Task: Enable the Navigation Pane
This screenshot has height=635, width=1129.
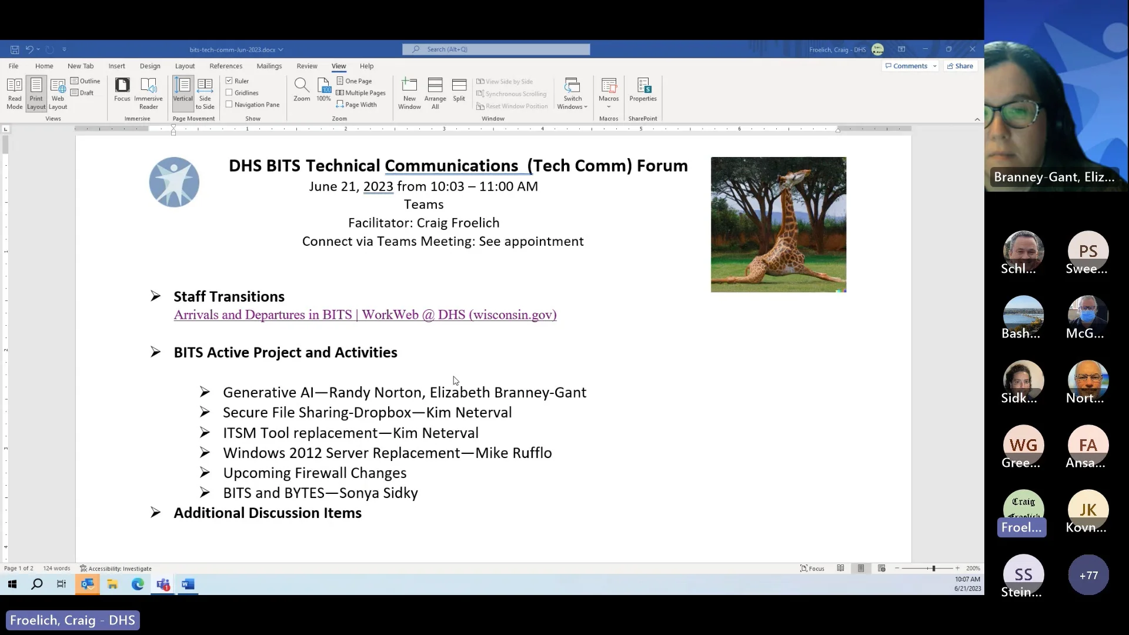Action: coord(231,104)
